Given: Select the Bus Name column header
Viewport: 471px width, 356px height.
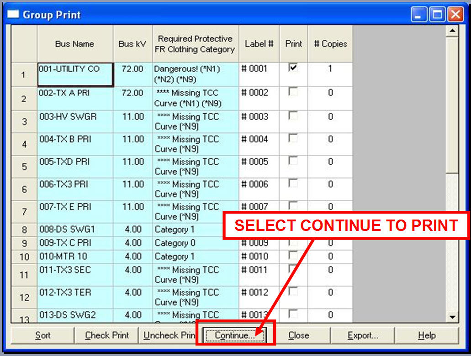Looking at the screenshot, I should [x=75, y=44].
